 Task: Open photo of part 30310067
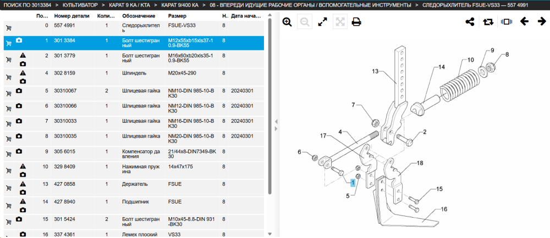[x=19, y=90]
